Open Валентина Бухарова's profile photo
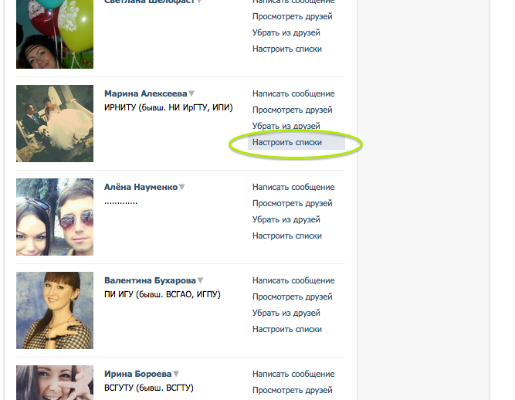The width and height of the screenshot is (515, 400). (x=55, y=310)
